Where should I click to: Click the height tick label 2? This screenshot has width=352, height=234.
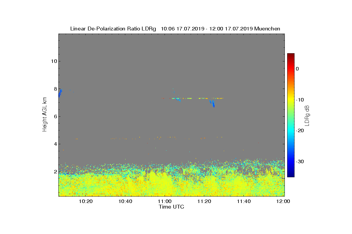55,172
